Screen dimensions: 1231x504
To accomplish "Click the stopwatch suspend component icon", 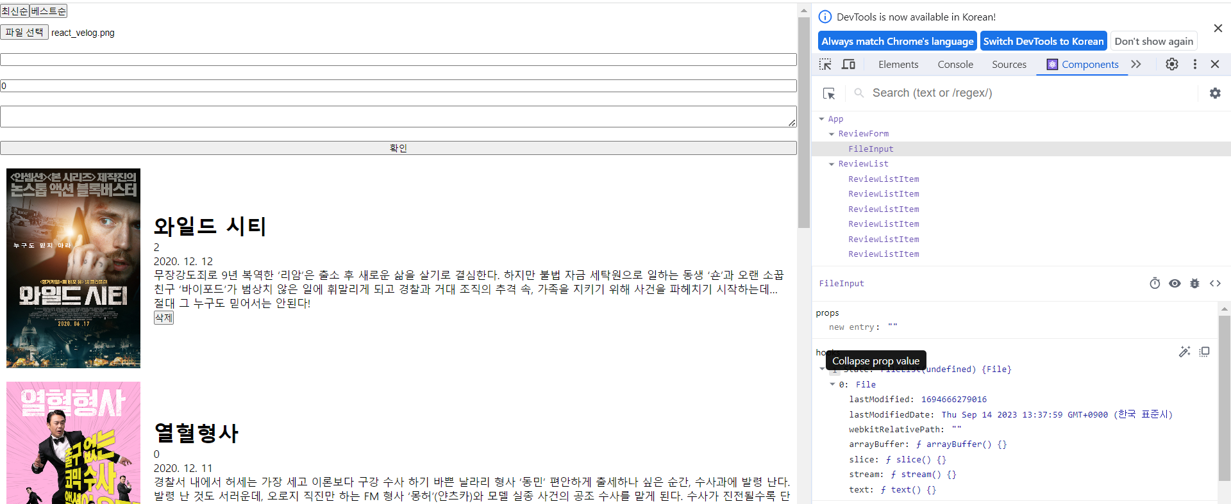I will tap(1155, 283).
